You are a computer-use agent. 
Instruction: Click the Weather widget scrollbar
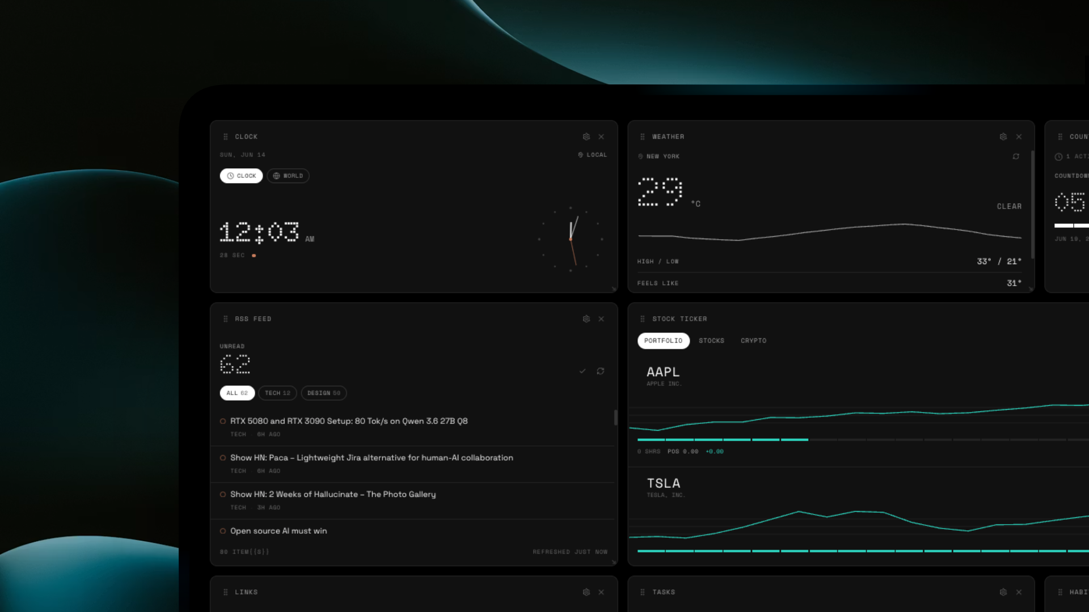coord(1032,204)
